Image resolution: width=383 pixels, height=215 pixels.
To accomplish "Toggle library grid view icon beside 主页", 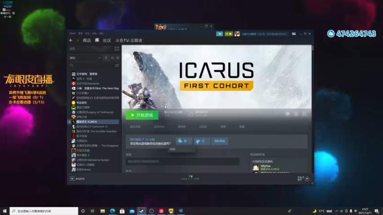I will 117,49.
